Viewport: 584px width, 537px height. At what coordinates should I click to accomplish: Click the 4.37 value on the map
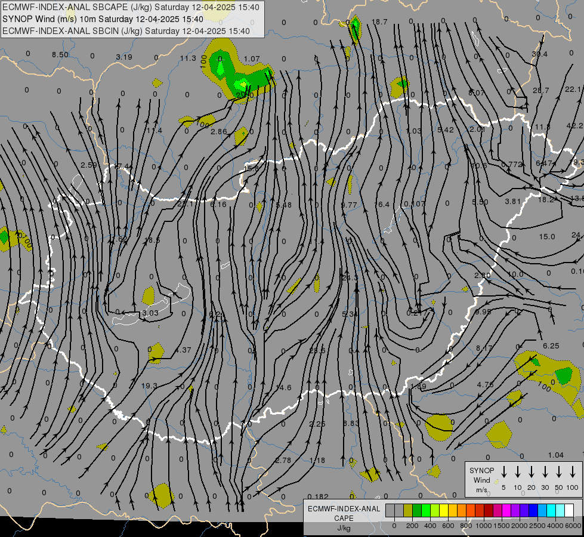pyautogui.click(x=183, y=350)
